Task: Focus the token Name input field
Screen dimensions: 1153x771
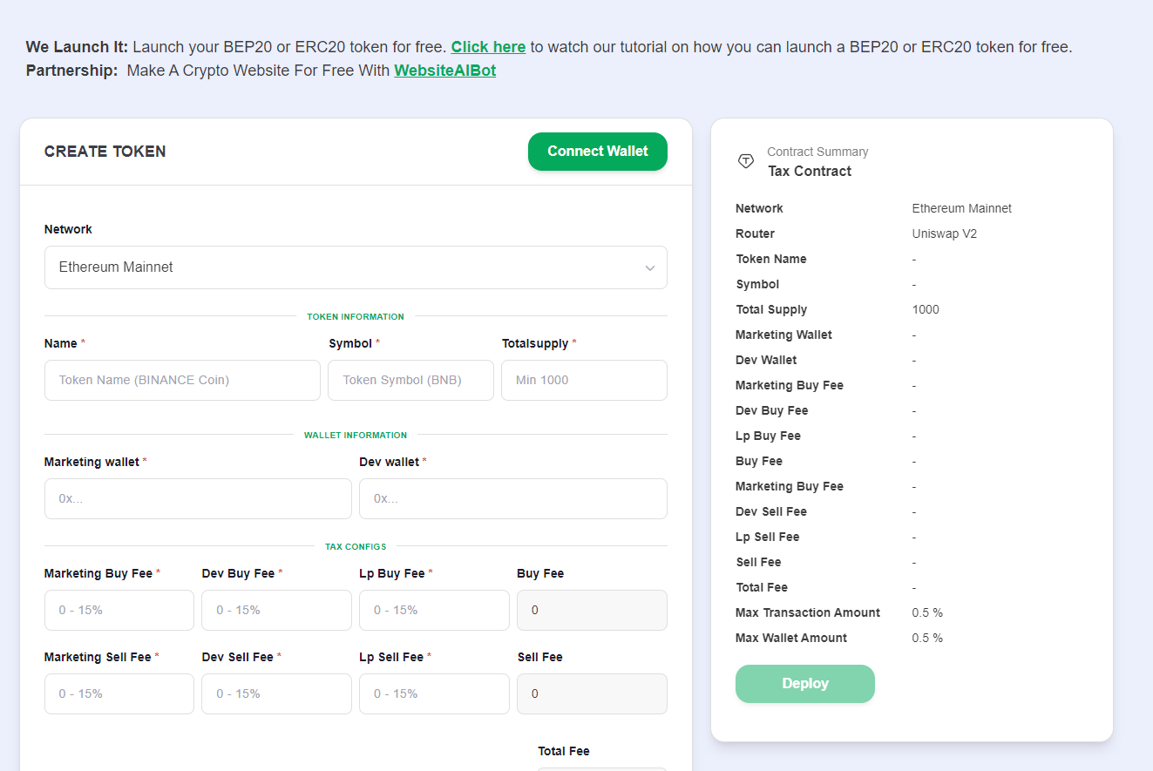Action: [182, 381]
